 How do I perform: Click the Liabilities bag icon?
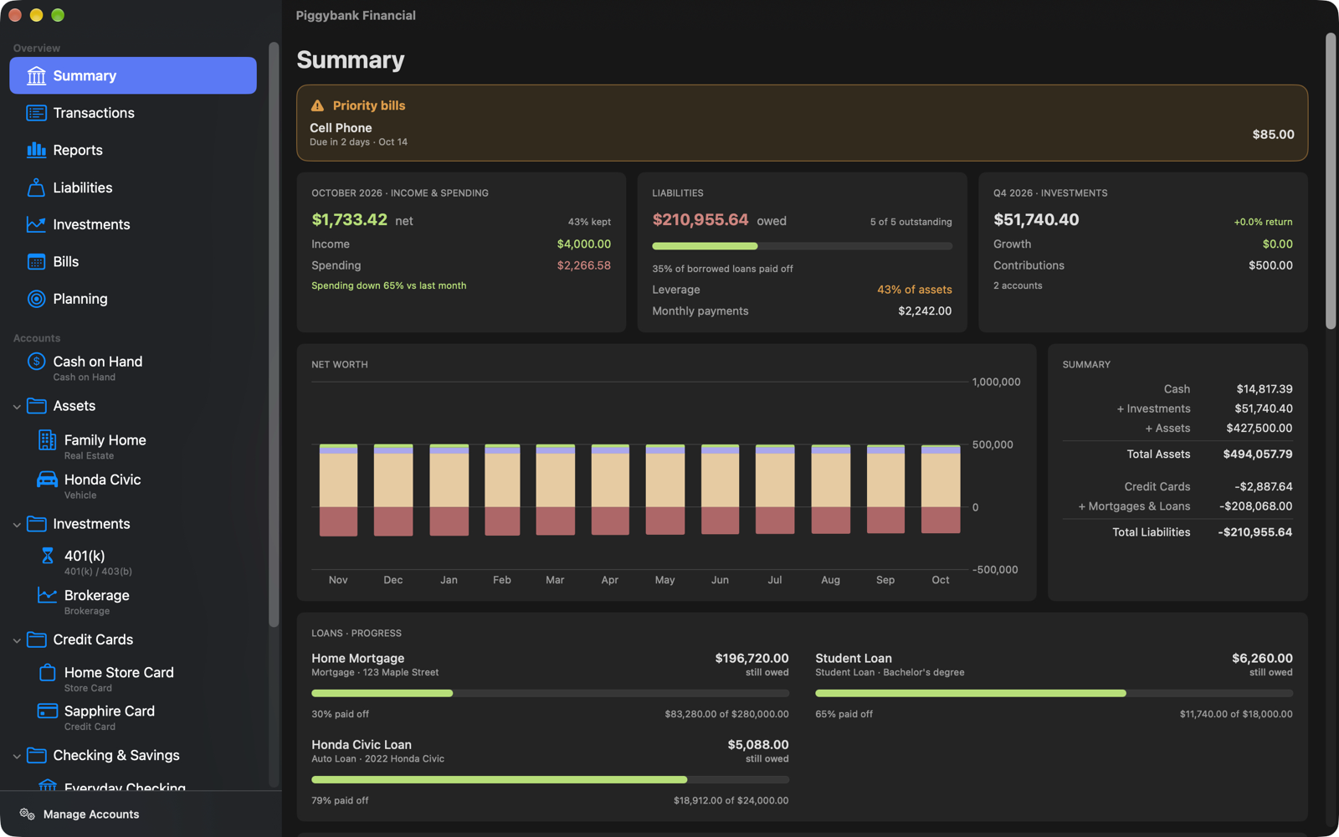[x=36, y=187]
